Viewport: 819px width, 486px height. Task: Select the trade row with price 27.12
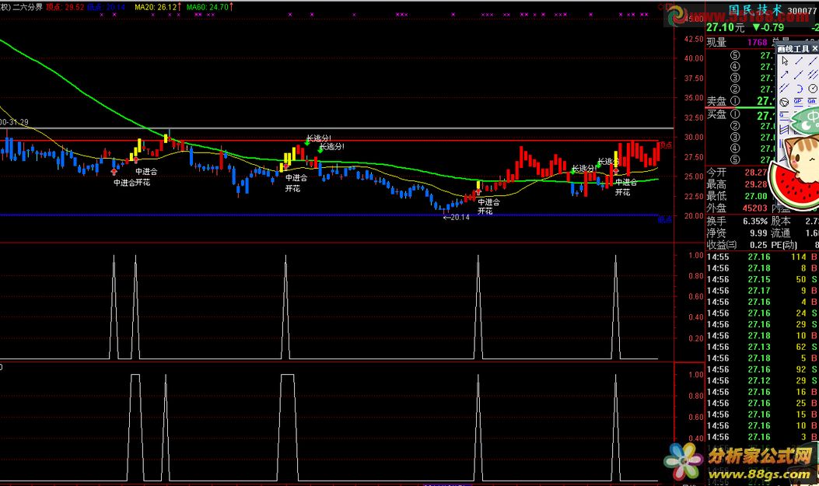click(762, 380)
